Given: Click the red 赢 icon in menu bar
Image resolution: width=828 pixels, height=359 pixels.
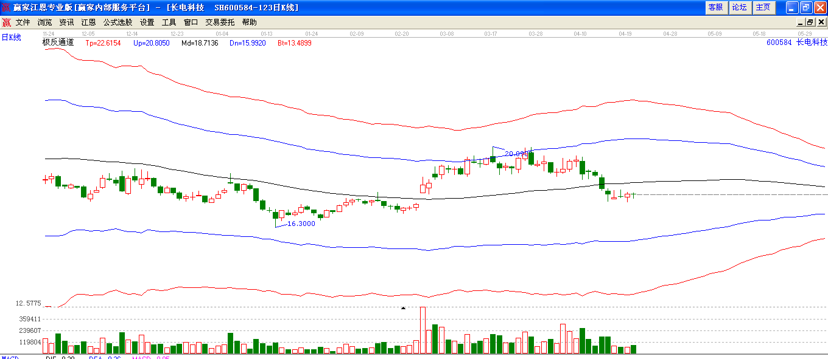Looking at the screenshot, I should (x=7, y=22).
